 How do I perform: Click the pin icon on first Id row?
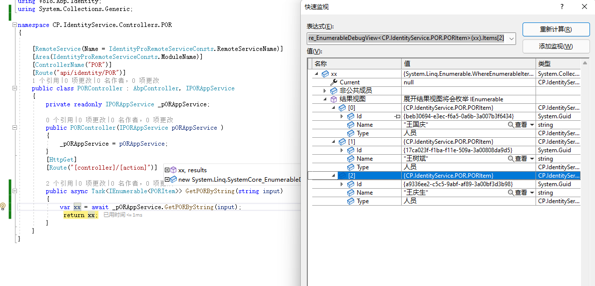point(398,116)
